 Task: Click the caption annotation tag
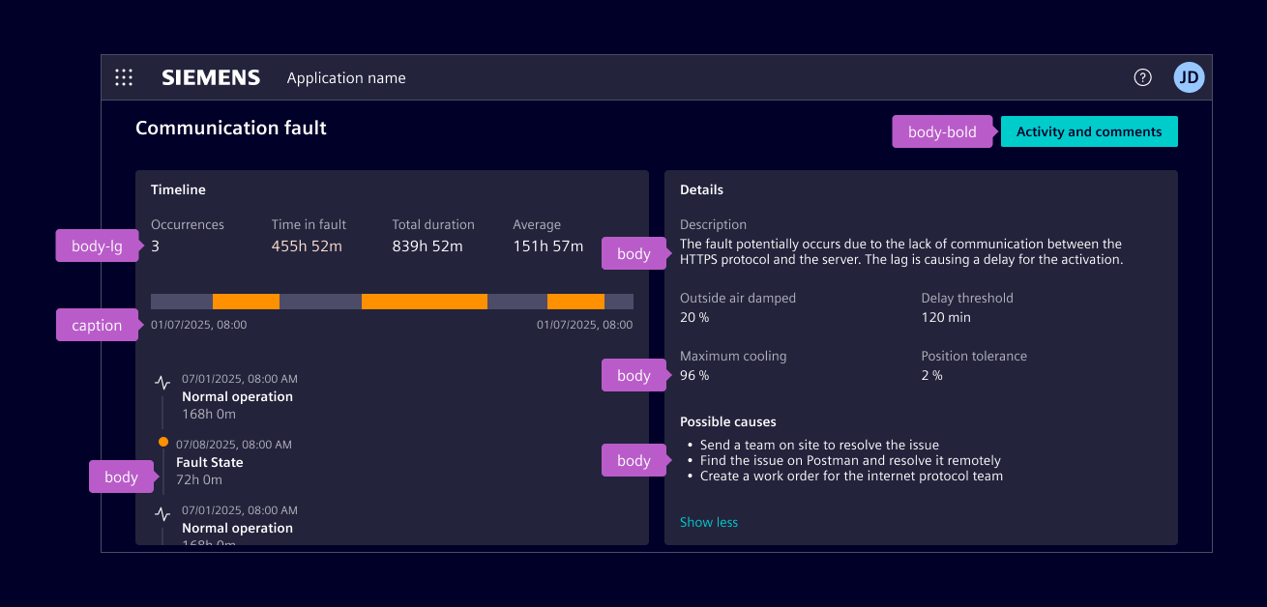tap(97, 326)
